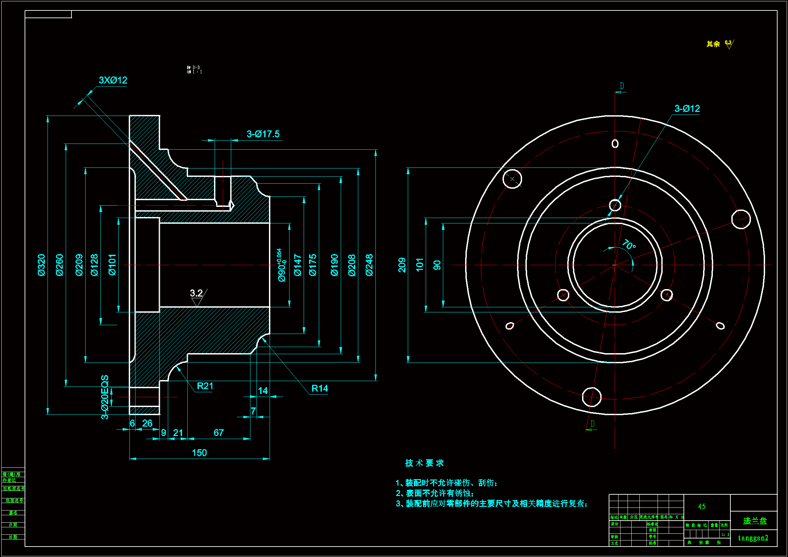The image size is (788, 557).
Task: Select the 法兰盘 part name in title block
Action: click(x=755, y=521)
